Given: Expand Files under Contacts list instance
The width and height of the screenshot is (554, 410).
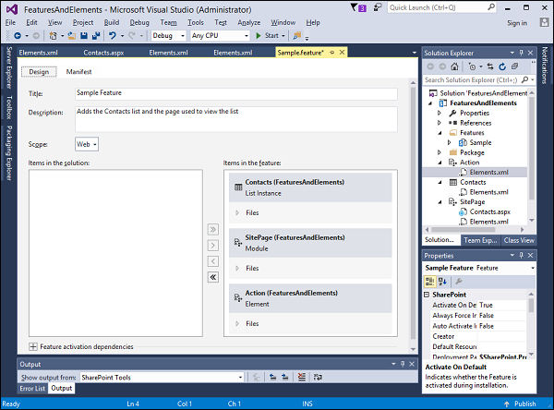Looking at the screenshot, I should pyautogui.click(x=237, y=212).
